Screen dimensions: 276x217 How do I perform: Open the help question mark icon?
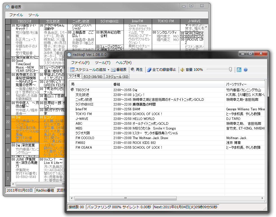[x=246, y=70]
